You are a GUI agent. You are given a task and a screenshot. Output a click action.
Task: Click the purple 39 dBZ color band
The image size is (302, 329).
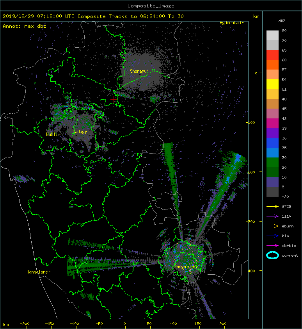(272, 133)
